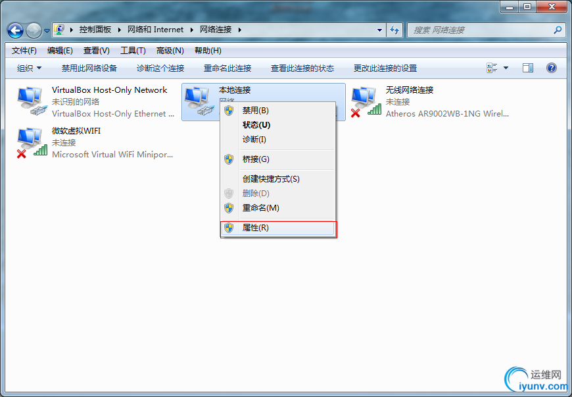Expand the address bar history dropdown
This screenshot has height=397, width=572.
[x=379, y=30]
